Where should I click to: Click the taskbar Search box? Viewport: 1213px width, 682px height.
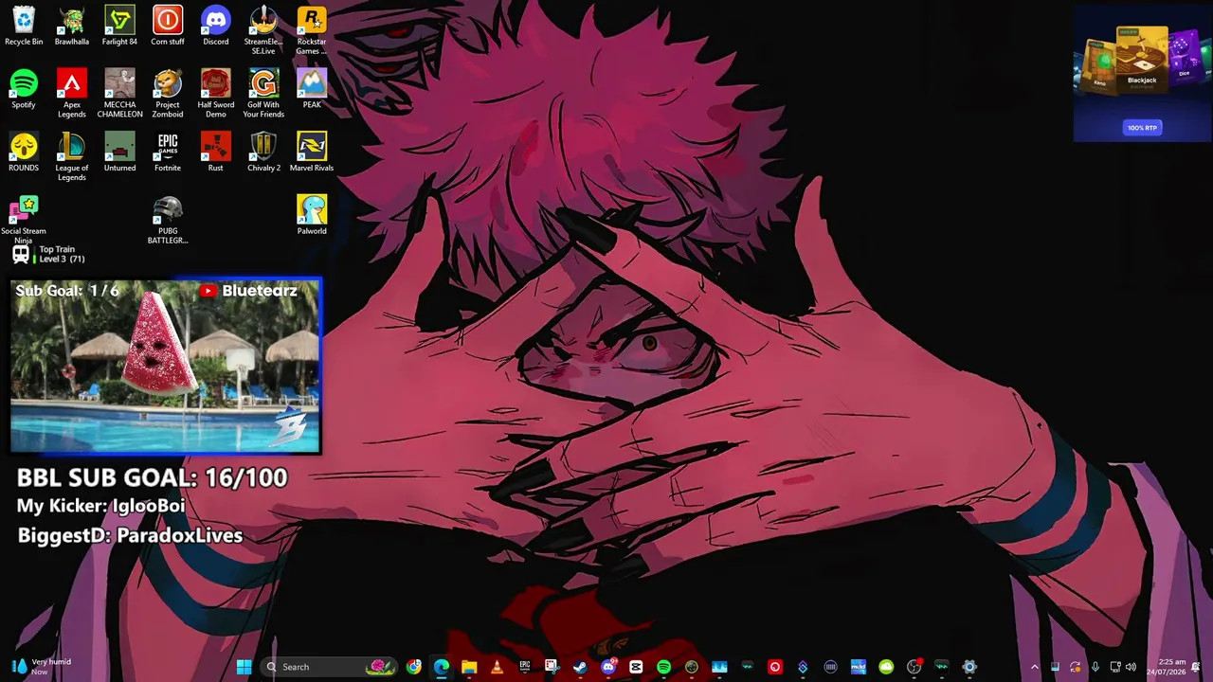point(328,667)
